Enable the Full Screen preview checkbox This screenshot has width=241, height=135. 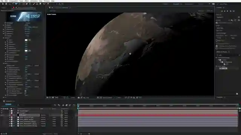coord(217,40)
